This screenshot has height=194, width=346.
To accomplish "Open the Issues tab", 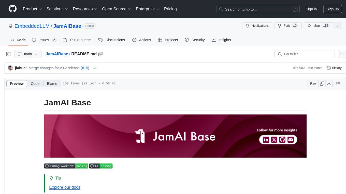I will [44, 40].
